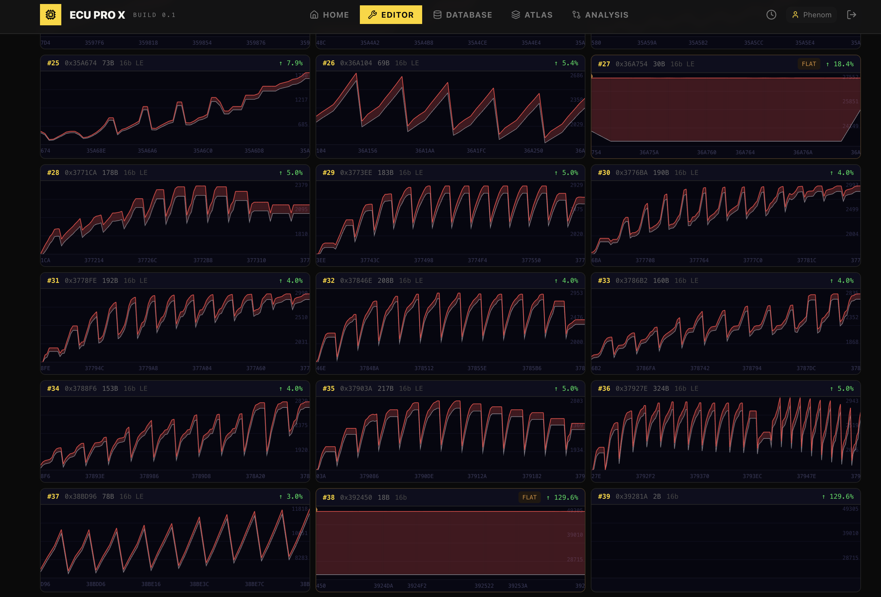Click axis label 3924DA on map #38
881x597 pixels.
tap(383, 586)
